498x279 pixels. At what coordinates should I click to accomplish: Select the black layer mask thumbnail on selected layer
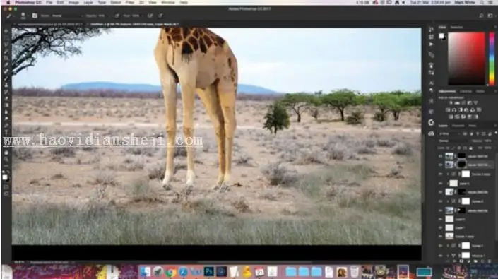[x=461, y=165]
